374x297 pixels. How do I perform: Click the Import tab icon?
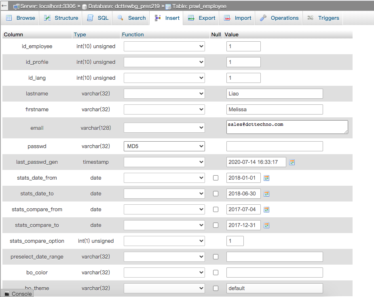[x=227, y=18]
